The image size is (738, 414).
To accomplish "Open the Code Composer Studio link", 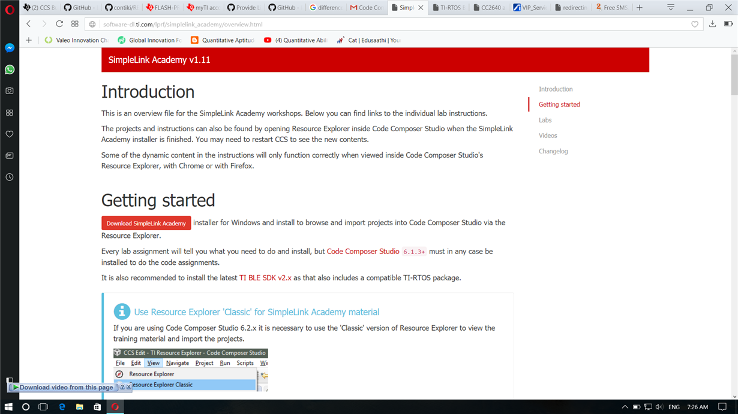I will pos(363,252).
